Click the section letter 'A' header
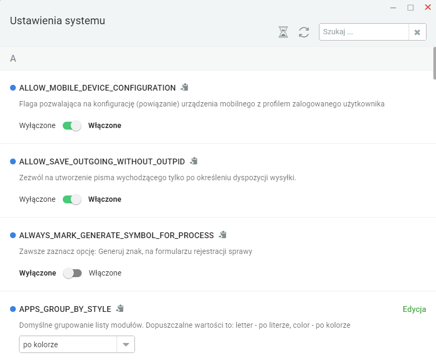The image size is (436, 363). tap(13, 58)
